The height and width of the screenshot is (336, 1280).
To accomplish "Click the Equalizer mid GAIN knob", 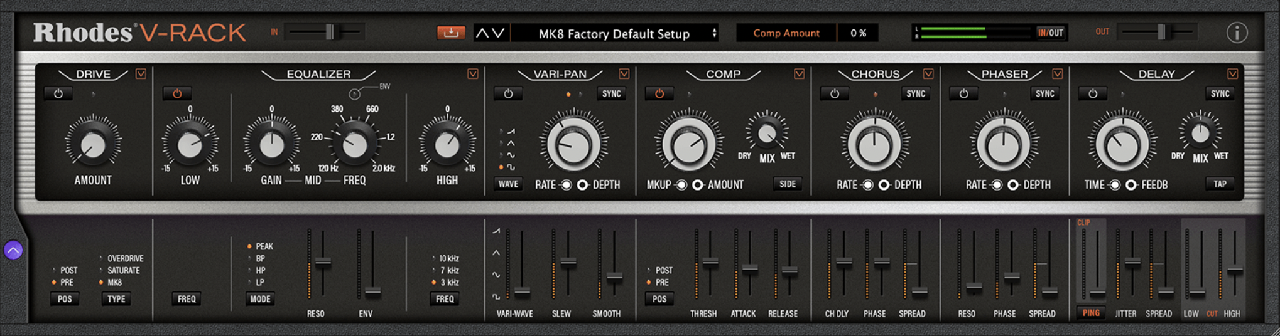I will coord(271,144).
